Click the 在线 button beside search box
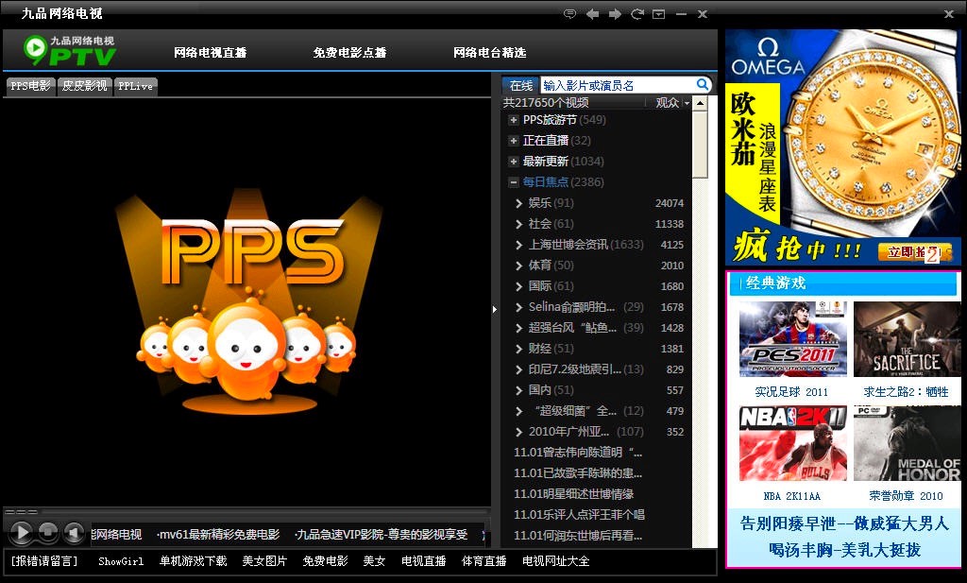 pyautogui.click(x=521, y=85)
